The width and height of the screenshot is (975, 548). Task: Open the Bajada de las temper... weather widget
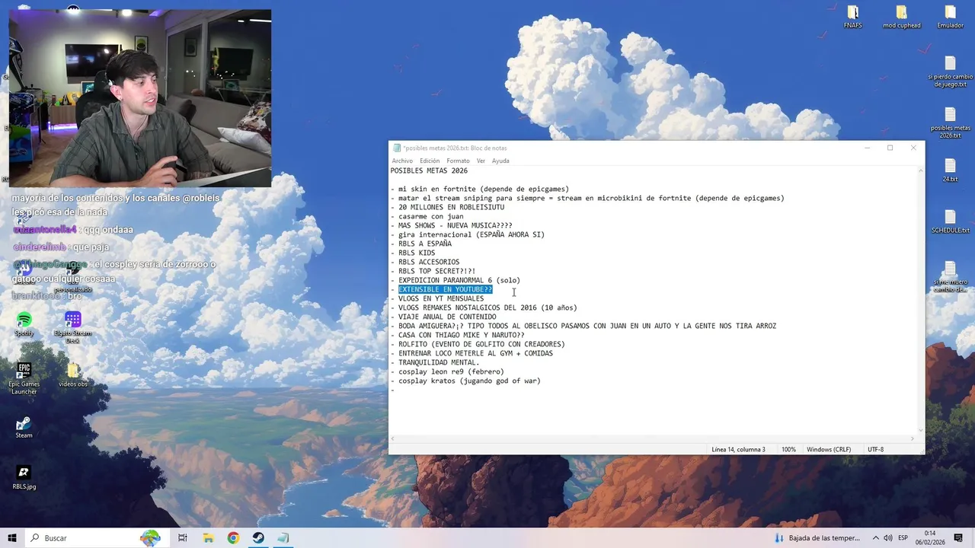817,538
